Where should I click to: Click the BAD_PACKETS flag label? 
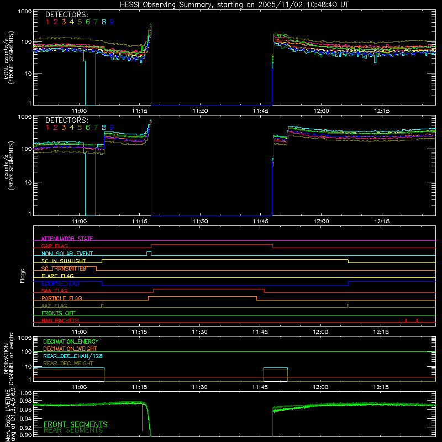point(60,320)
